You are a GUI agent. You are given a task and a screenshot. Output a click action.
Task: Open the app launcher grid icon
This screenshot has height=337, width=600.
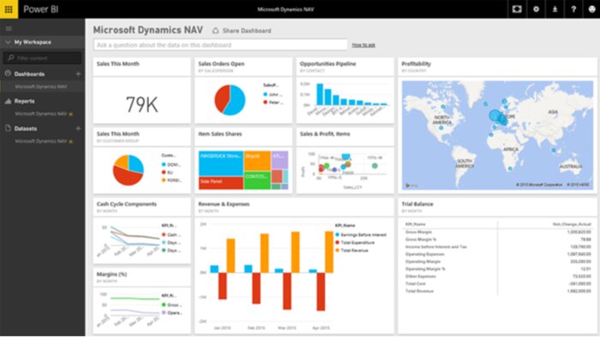tap(9, 9)
